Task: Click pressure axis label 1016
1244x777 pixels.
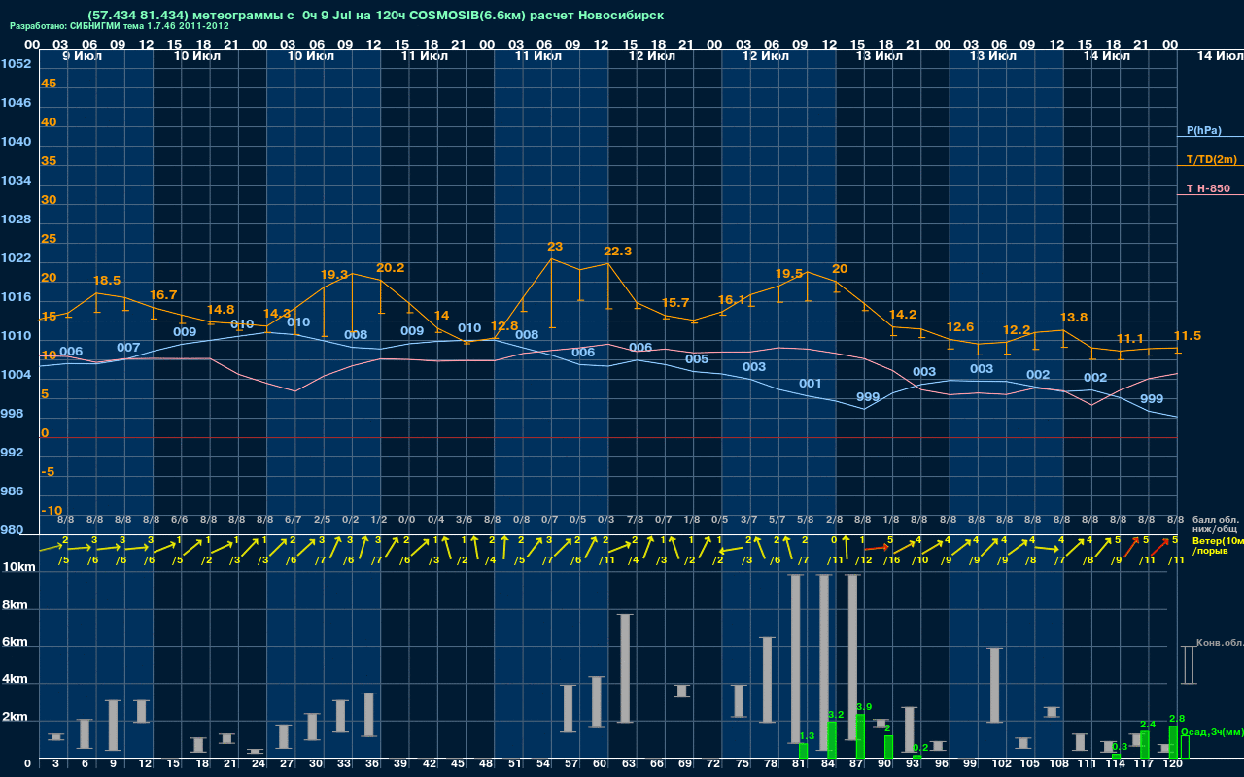Action: click(15, 297)
